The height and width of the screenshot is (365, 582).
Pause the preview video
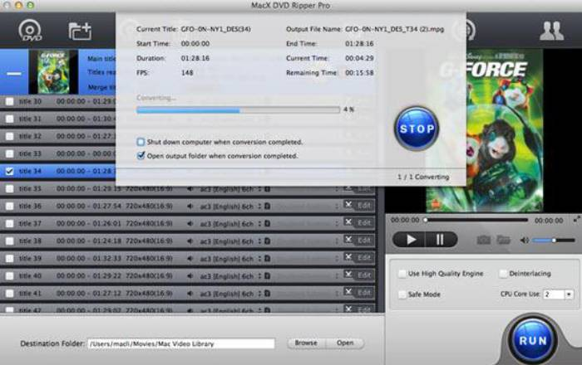(x=441, y=240)
